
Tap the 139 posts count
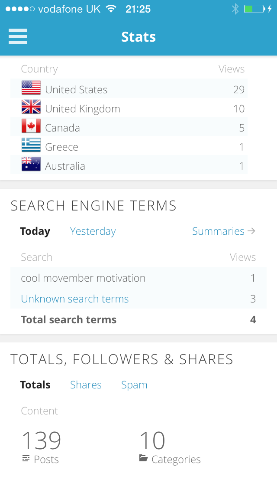[x=41, y=440]
